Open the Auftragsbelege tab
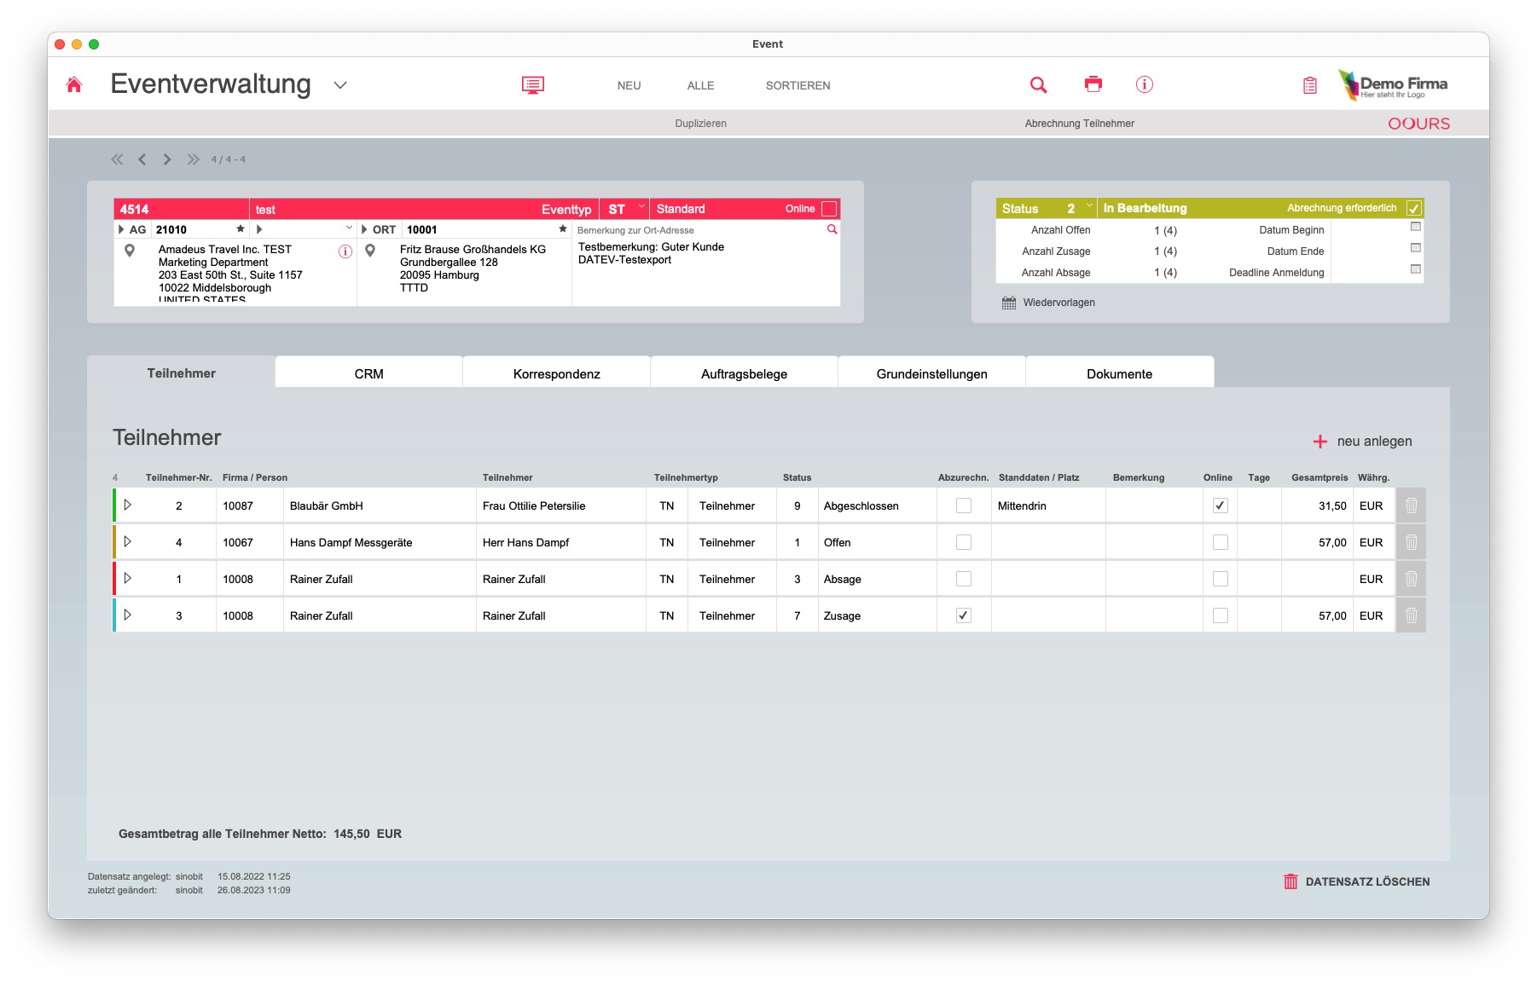 745,373
